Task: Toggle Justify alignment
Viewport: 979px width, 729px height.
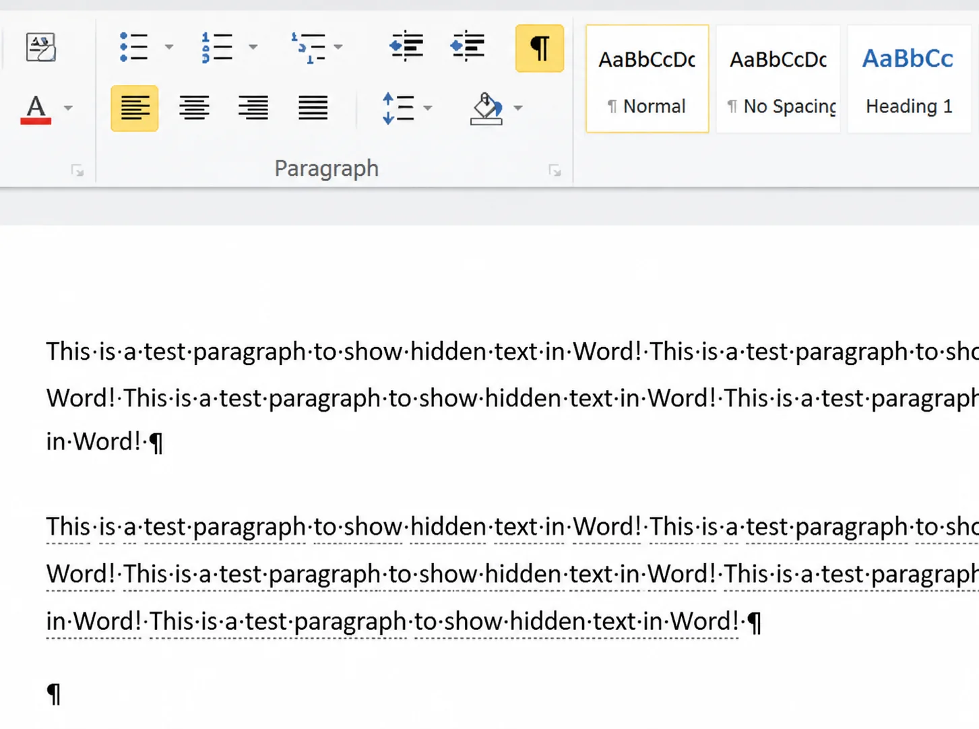Action: tap(313, 108)
